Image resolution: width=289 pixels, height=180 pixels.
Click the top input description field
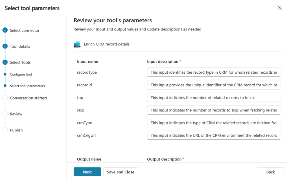point(213,98)
